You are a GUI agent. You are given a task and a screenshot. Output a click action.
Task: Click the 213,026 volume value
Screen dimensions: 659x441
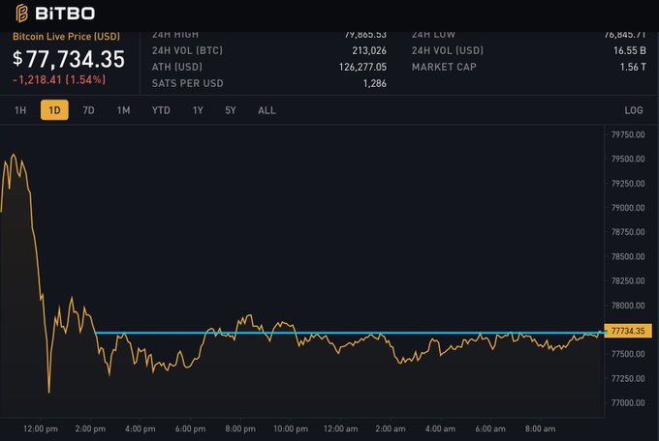(x=369, y=50)
